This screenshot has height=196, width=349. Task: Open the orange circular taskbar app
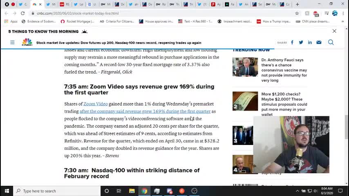point(182,191)
